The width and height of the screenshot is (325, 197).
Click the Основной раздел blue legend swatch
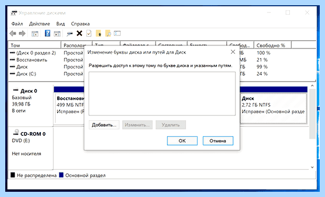point(61,175)
